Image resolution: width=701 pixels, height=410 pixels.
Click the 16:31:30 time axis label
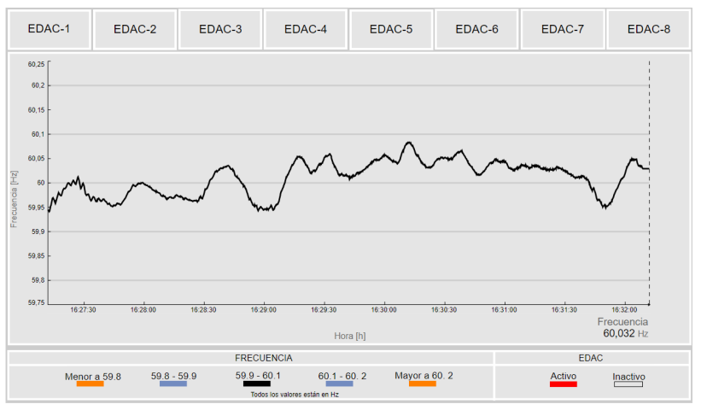564,310
